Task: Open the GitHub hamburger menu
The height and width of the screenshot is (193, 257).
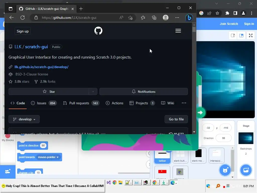Action: [x=178, y=31]
